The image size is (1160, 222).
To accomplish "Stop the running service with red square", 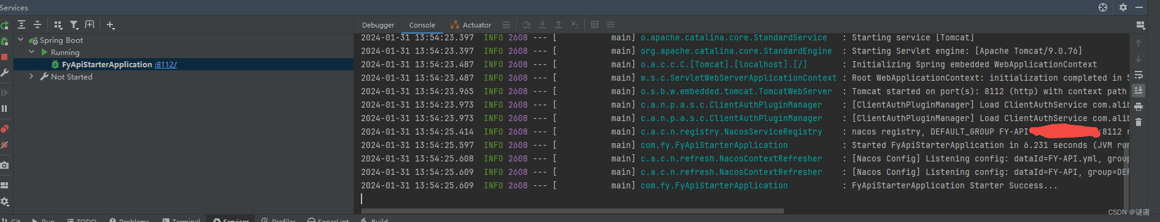I will (4, 57).
